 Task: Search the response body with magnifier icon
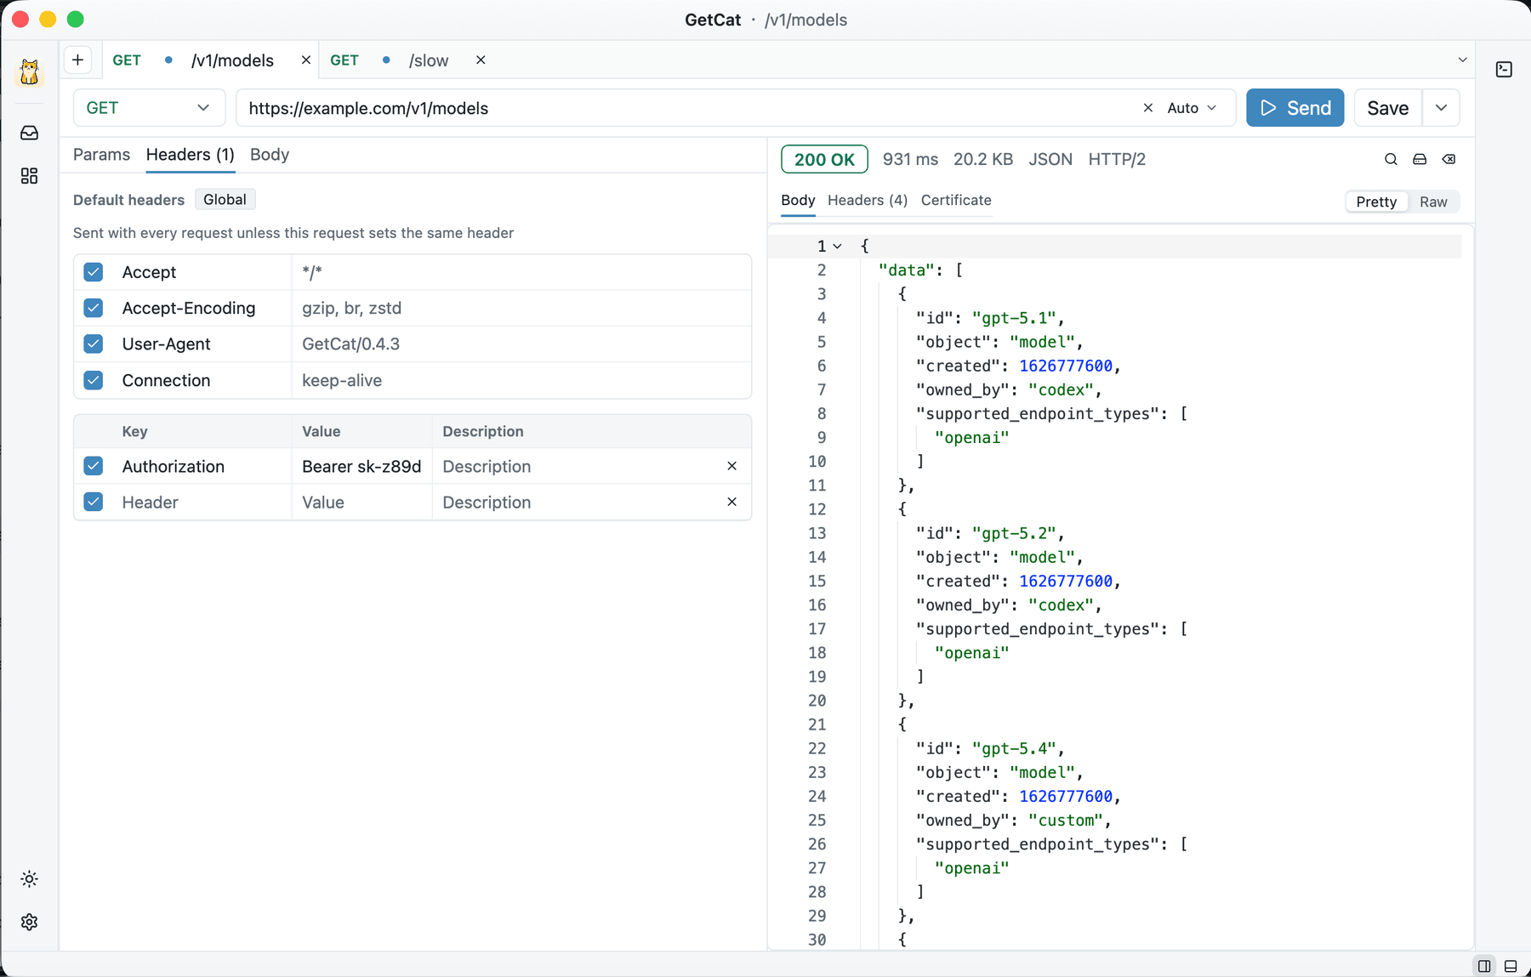[x=1391, y=159]
